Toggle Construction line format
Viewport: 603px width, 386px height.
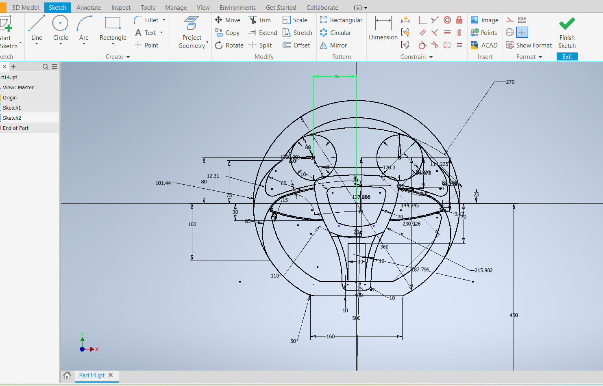click(510, 20)
